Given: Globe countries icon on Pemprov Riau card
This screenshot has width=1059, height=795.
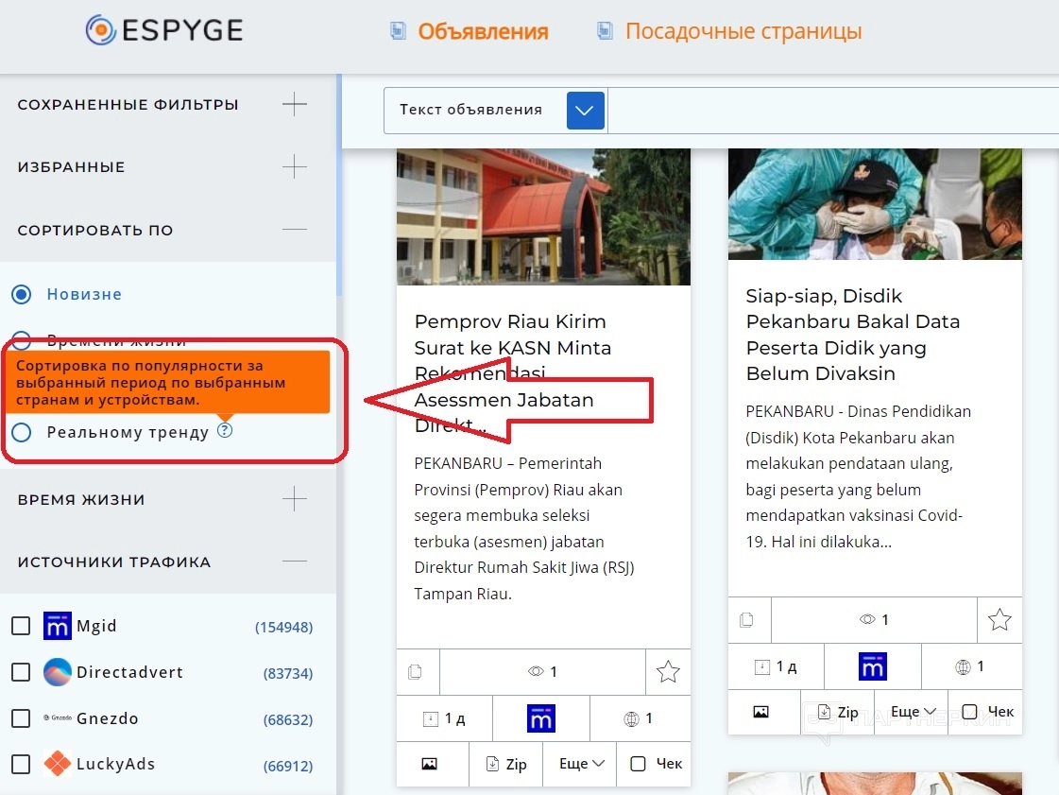Looking at the screenshot, I should tap(631, 719).
